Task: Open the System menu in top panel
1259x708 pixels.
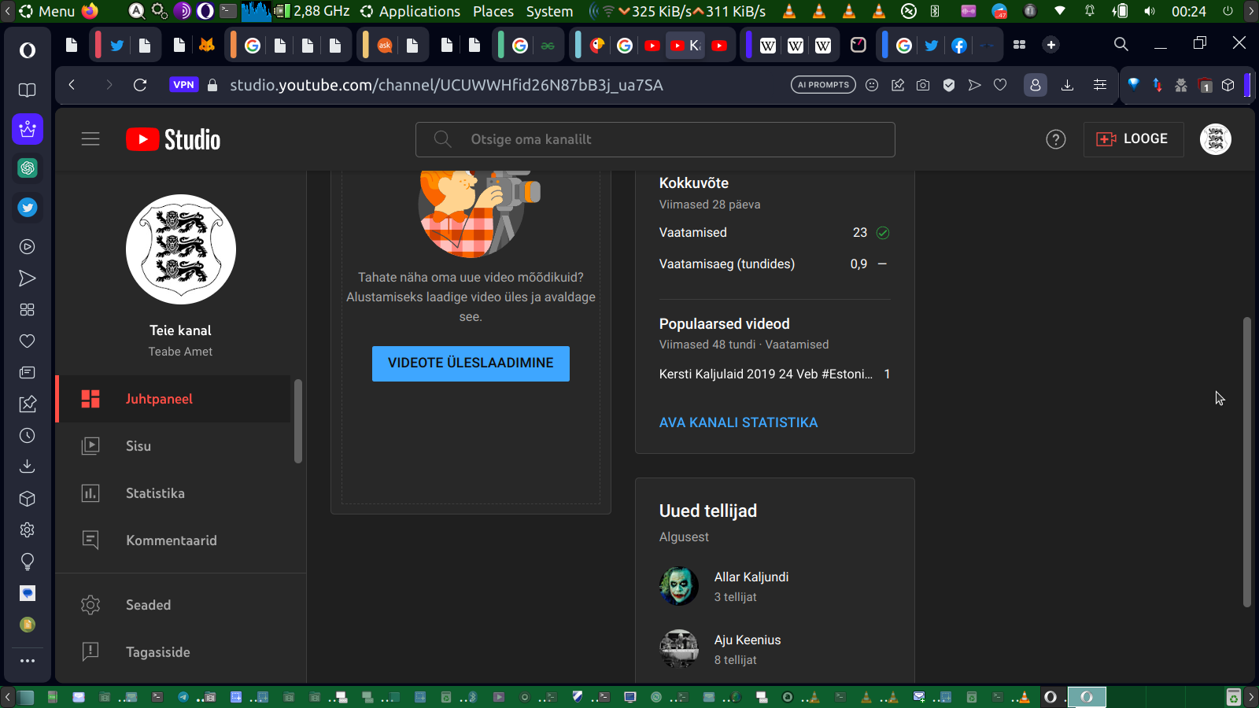Action: click(549, 11)
